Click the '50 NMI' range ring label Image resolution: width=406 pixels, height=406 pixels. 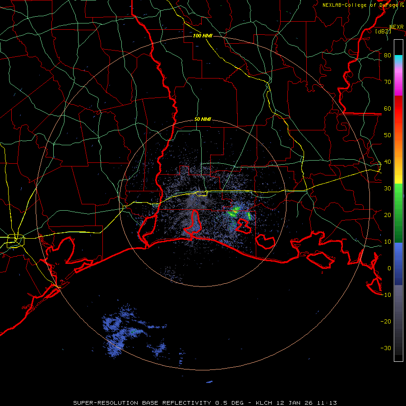(x=203, y=120)
